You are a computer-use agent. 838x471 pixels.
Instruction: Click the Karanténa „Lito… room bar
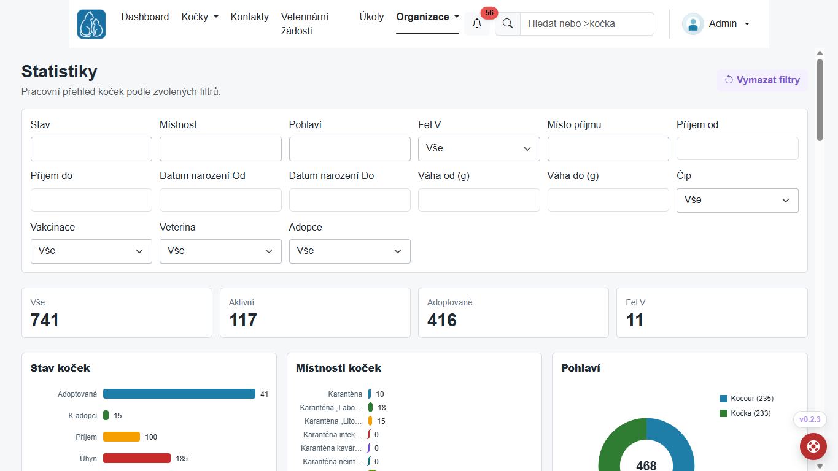[x=370, y=421]
